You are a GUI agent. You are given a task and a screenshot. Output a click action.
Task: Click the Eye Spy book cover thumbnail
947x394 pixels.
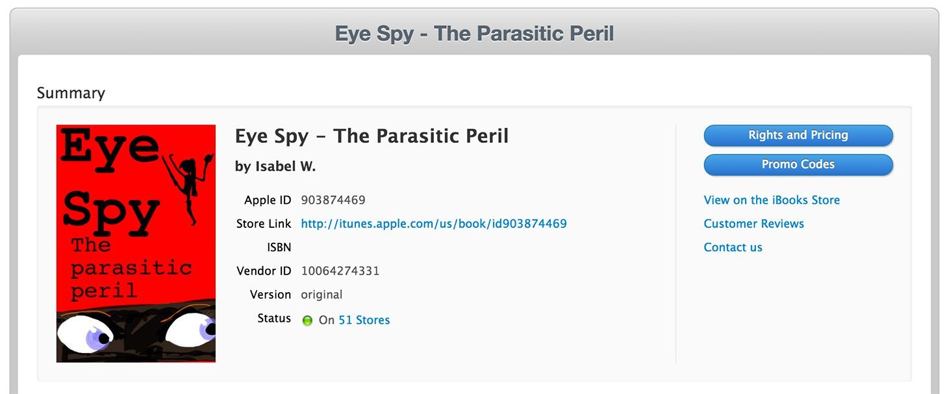coord(136,243)
